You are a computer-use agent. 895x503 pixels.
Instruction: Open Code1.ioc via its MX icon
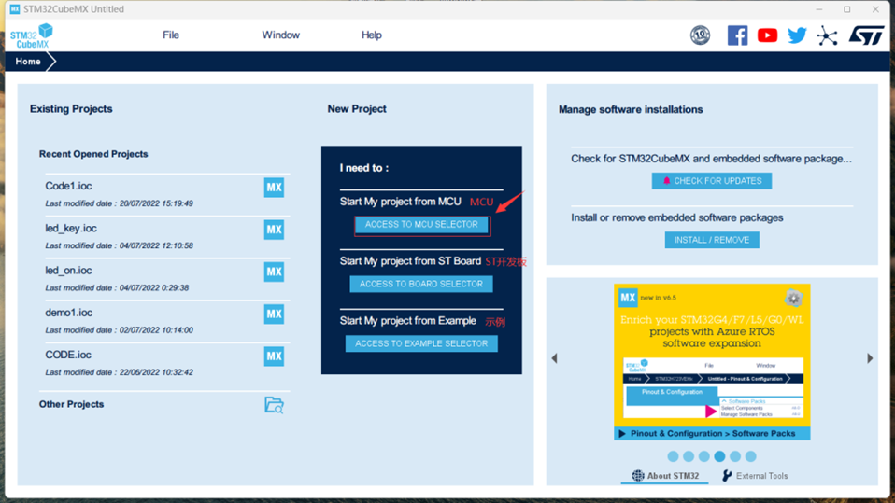[x=274, y=187]
